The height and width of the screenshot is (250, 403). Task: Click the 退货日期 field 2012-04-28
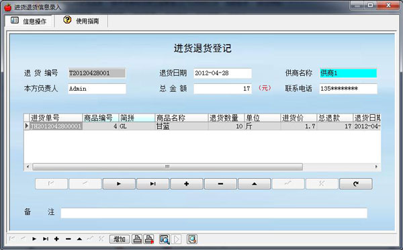(x=222, y=73)
